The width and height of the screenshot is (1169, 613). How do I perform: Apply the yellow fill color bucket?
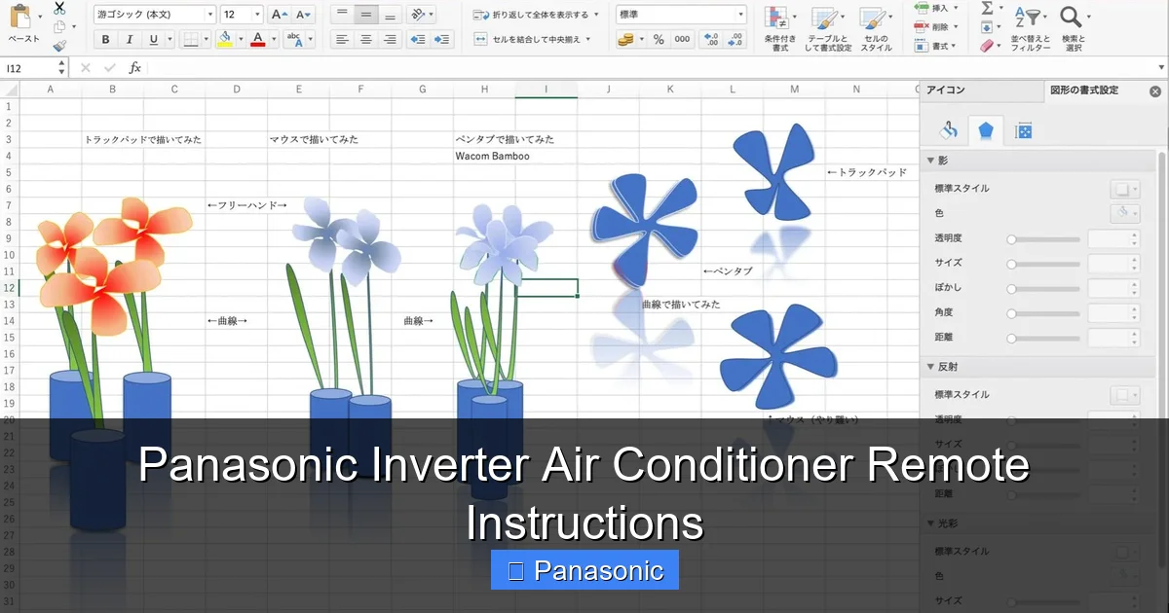tap(225, 39)
